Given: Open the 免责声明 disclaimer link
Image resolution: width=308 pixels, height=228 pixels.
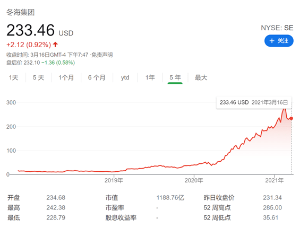Looking at the screenshot, I should pyautogui.click(x=102, y=55).
